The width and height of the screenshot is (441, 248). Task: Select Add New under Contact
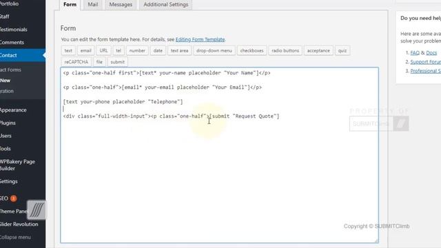5,81
